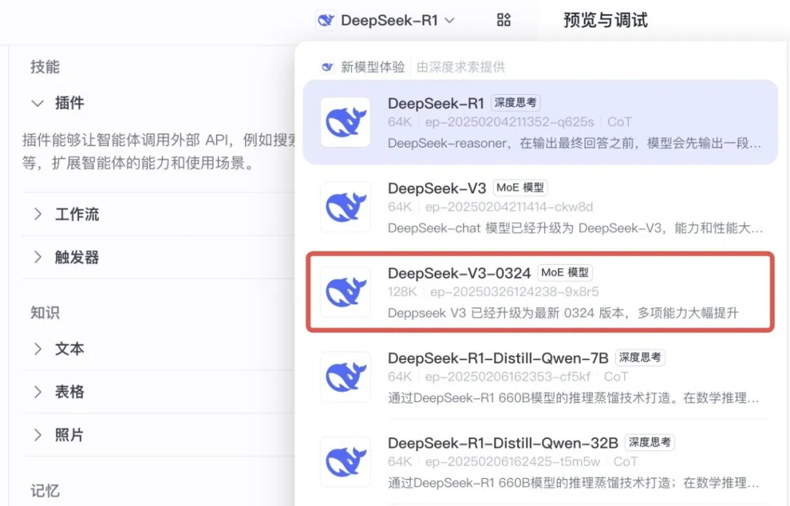Click the MoE 模型 tag on DeepSeek-V3
Screen dimensions: 790x506
click(520, 188)
